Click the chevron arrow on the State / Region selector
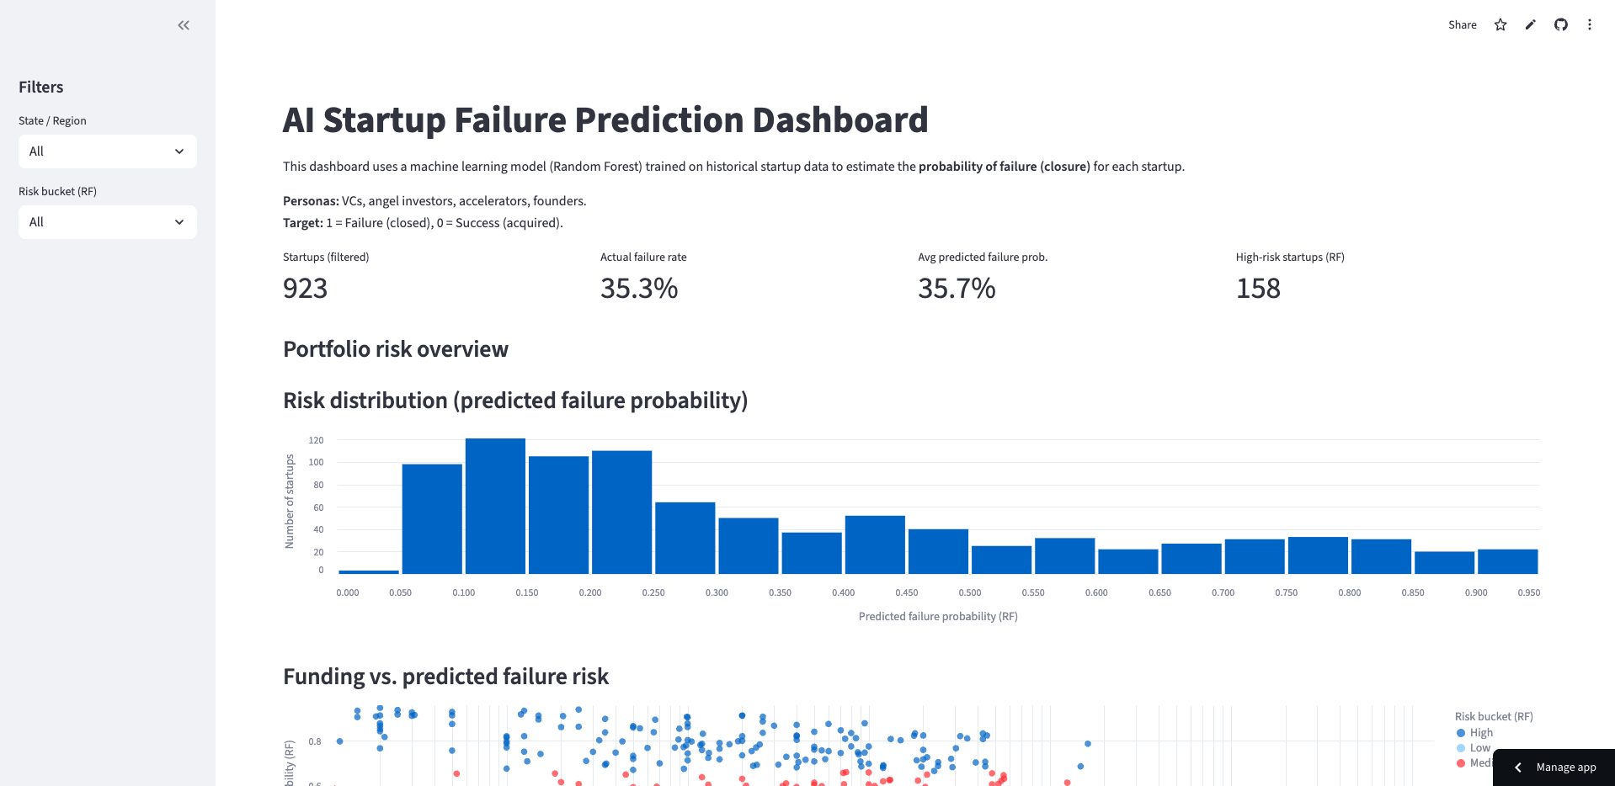 178,151
